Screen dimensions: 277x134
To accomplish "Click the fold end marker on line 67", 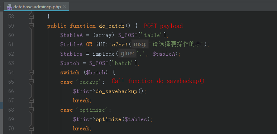I will point(31,101).
